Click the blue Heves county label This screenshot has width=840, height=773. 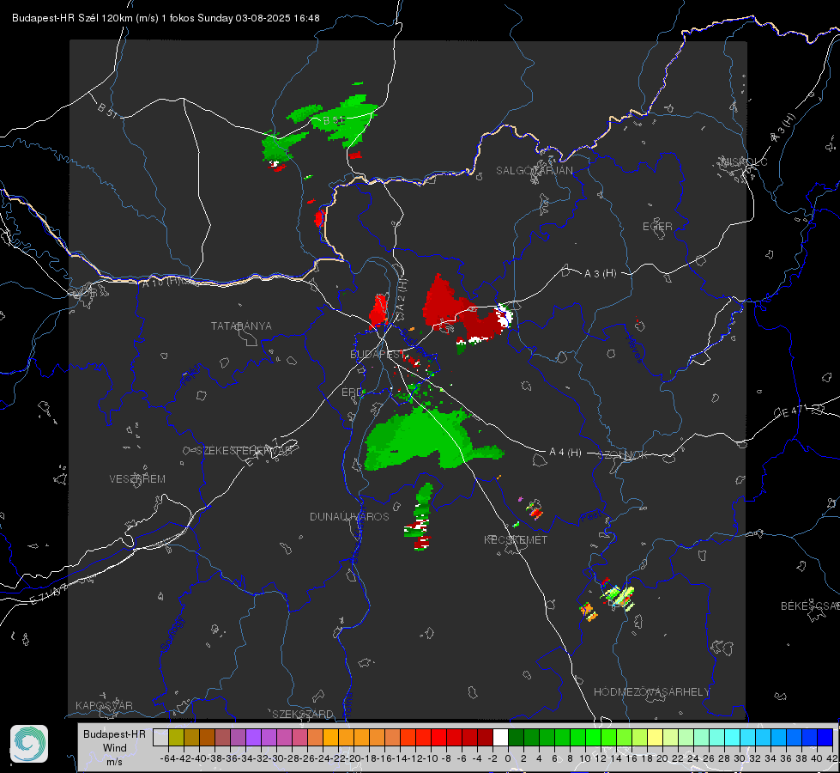[634, 349]
